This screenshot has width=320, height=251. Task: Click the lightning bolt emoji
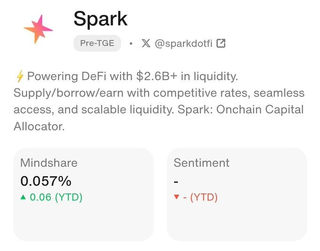coord(20,76)
